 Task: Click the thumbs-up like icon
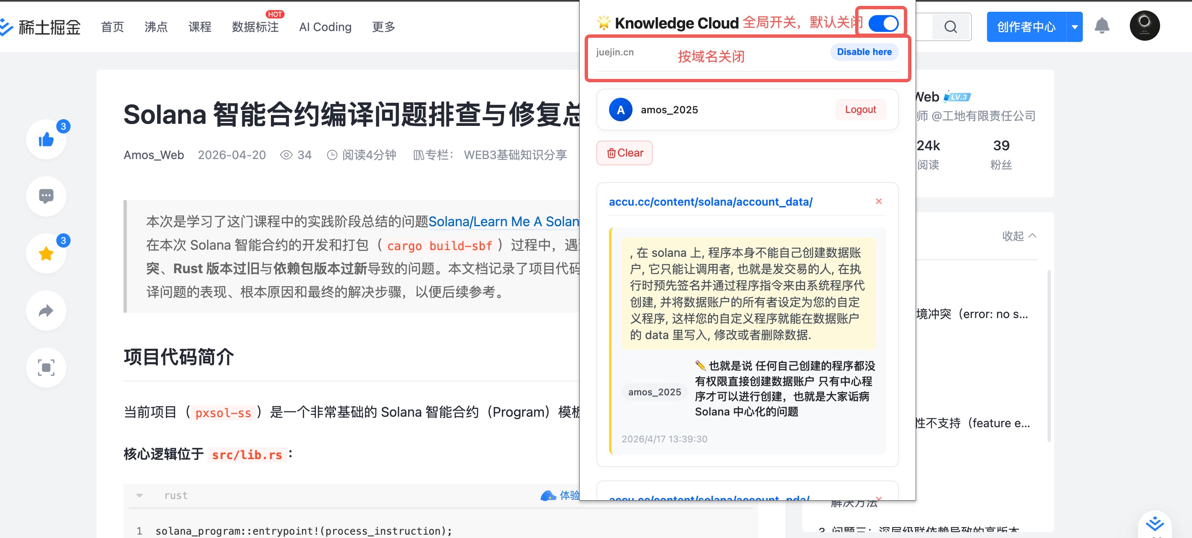click(46, 139)
